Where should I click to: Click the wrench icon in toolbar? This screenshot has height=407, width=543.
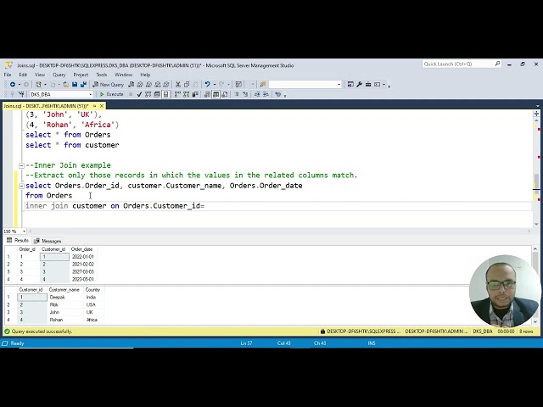click(360, 85)
